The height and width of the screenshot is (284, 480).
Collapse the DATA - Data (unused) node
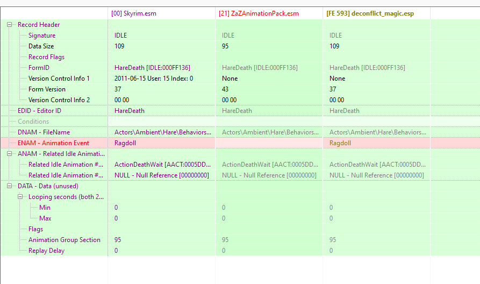pos(10,186)
